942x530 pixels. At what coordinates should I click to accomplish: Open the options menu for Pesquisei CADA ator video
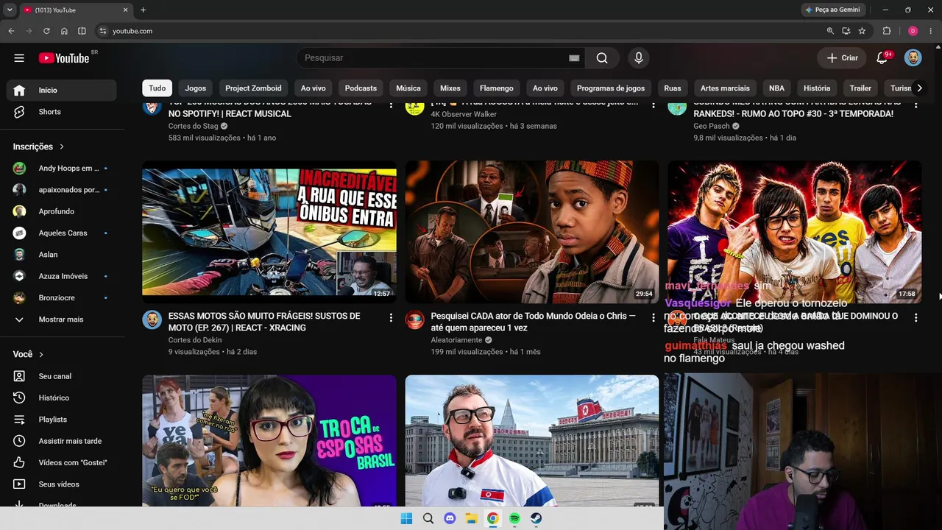(x=653, y=317)
